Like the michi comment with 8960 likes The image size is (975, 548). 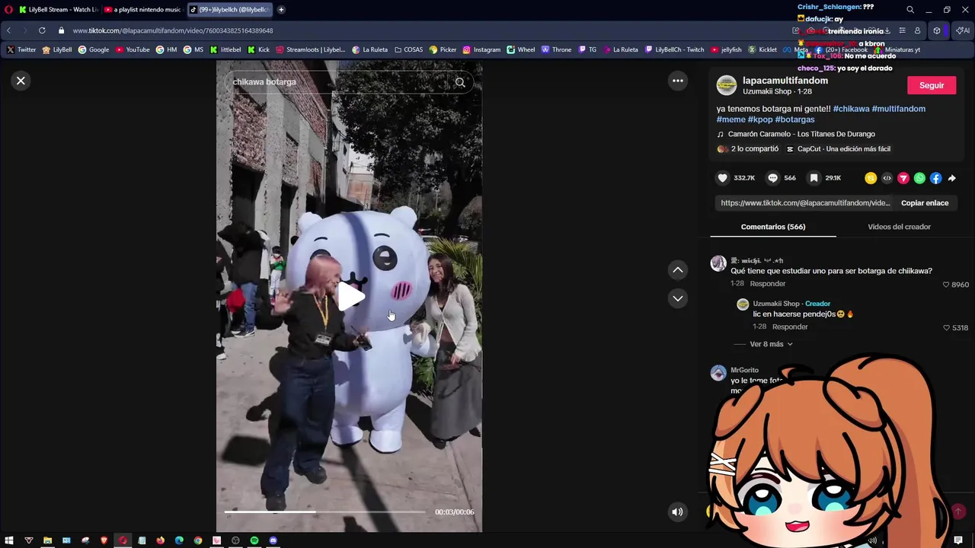946,285
